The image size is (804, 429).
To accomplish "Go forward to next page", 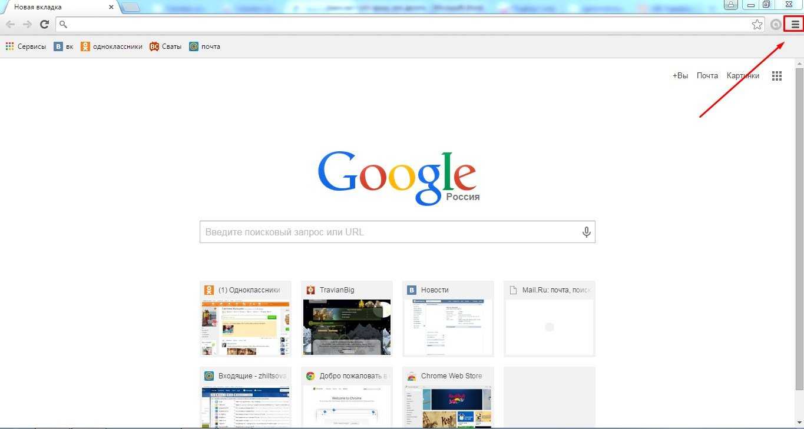I will [27, 24].
